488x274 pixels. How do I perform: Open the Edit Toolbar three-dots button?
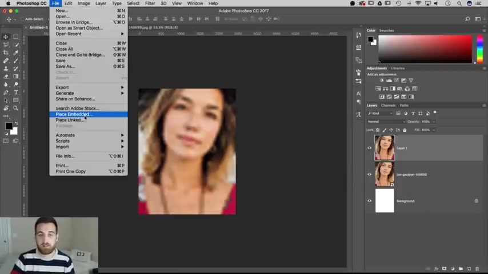click(6, 116)
